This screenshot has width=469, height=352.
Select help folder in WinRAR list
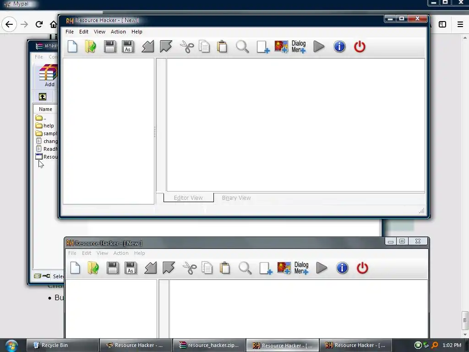[x=45, y=126]
